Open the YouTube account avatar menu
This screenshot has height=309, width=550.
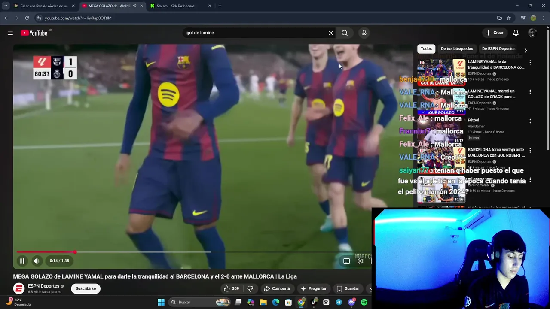(x=532, y=33)
